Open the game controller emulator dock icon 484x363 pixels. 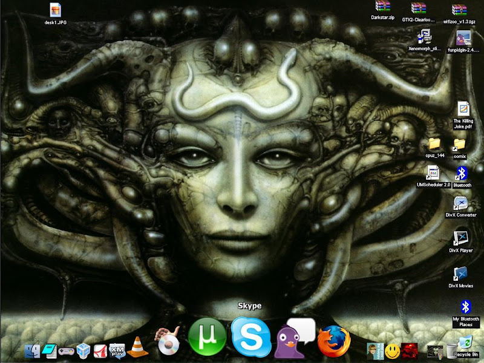click(x=67, y=352)
